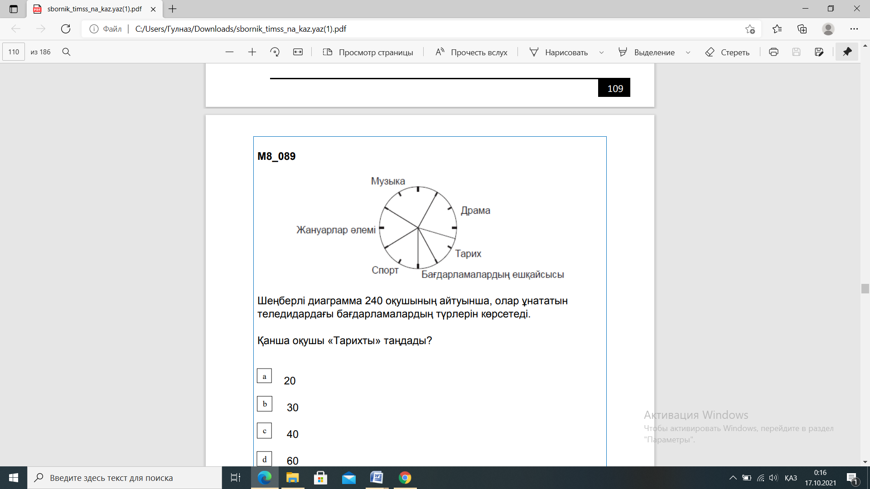Click the rotate page icon
Viewport: 870px width, 489px height.
(275, 52)
